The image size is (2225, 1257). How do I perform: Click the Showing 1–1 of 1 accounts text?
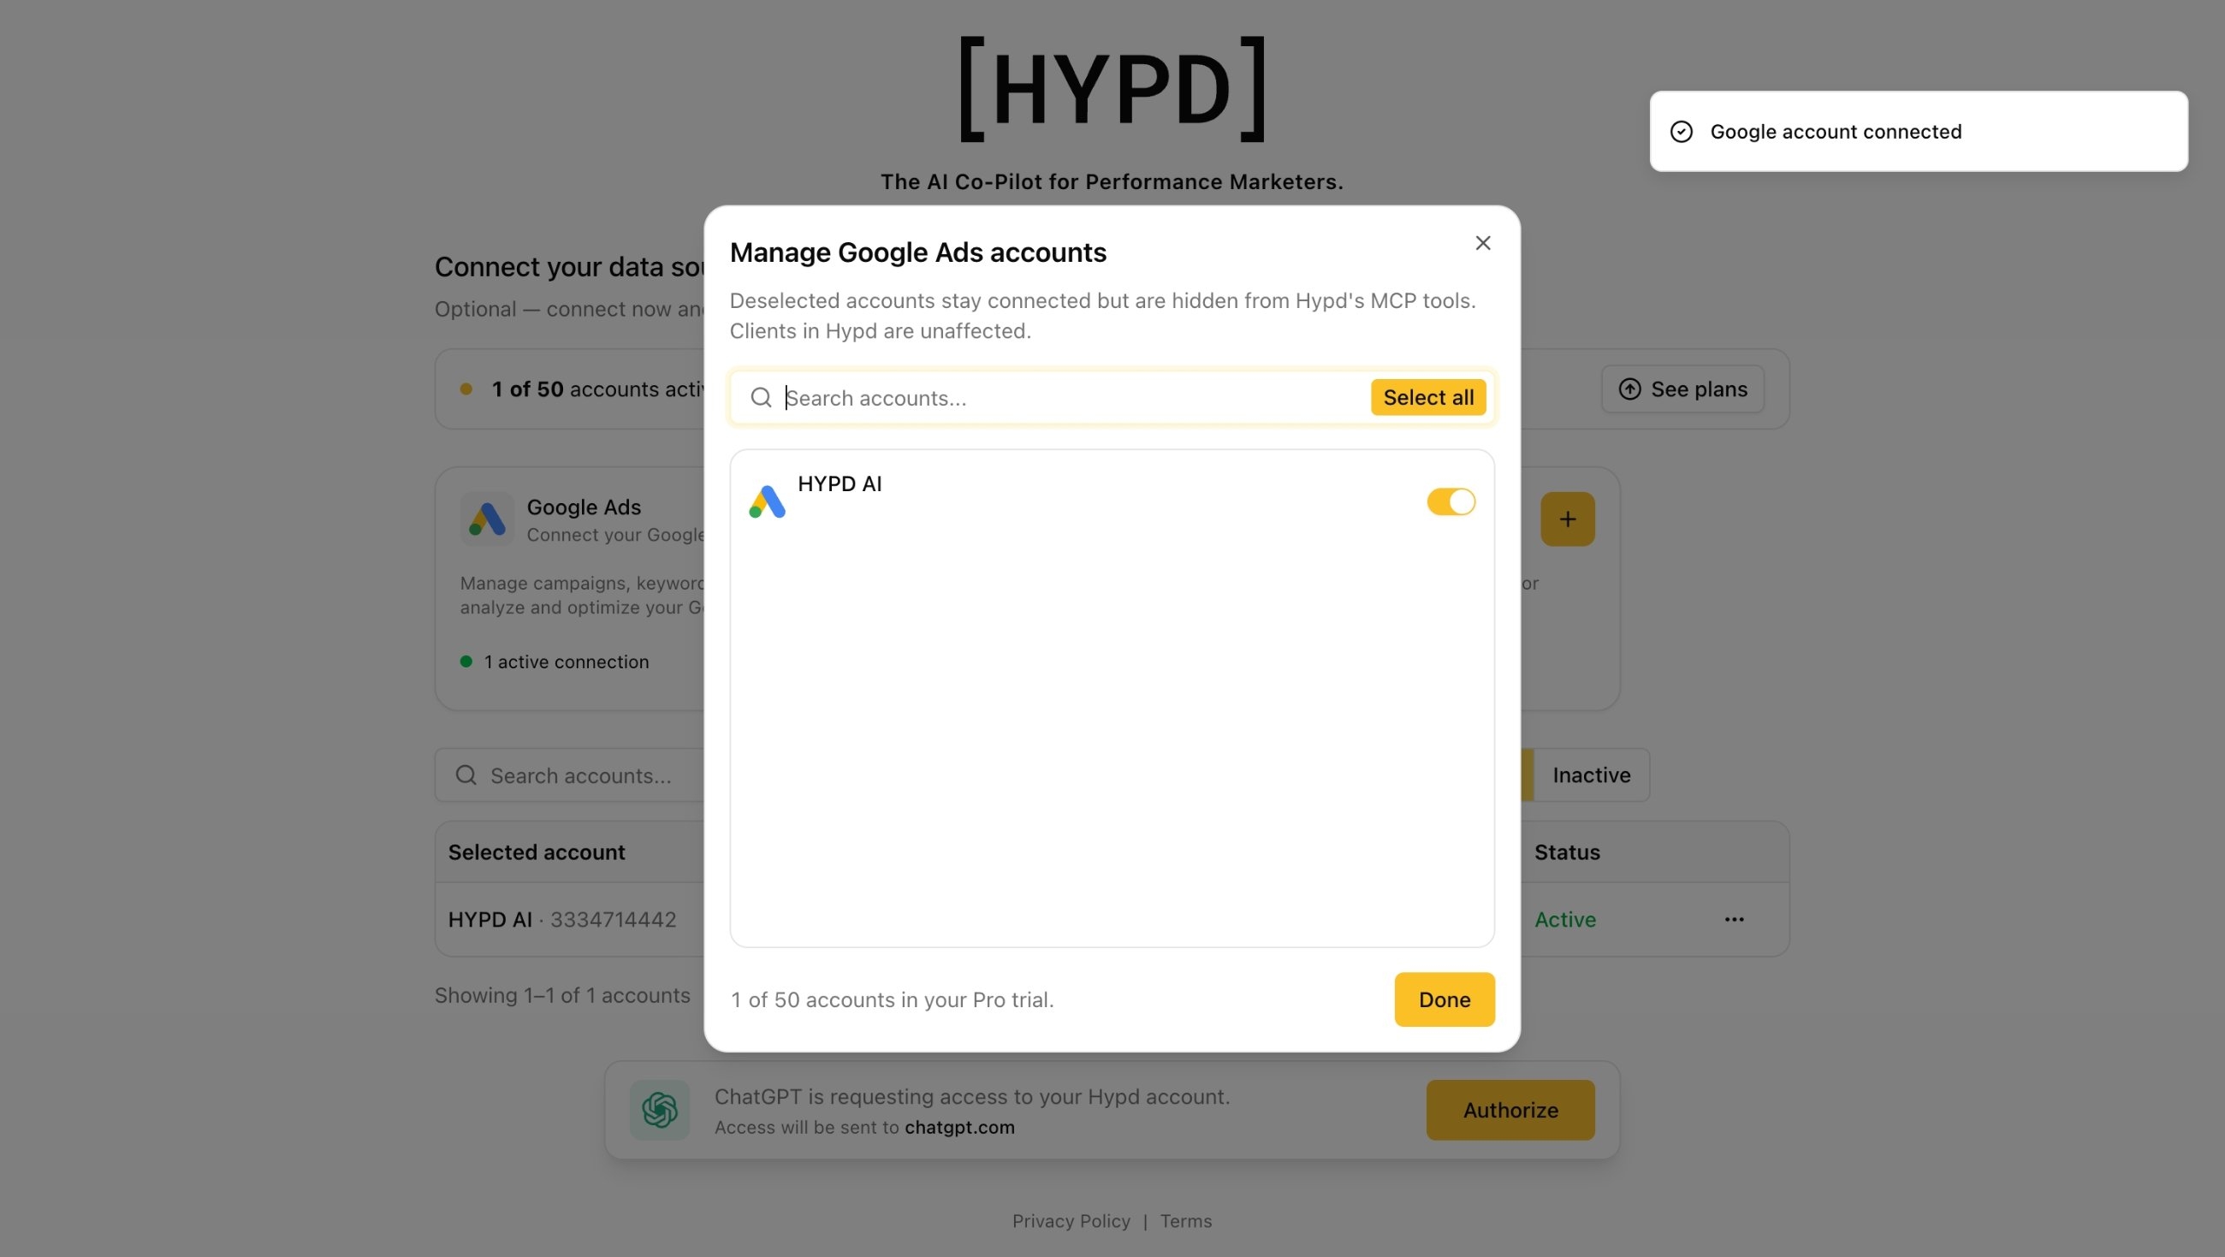(x=562, y=995)
